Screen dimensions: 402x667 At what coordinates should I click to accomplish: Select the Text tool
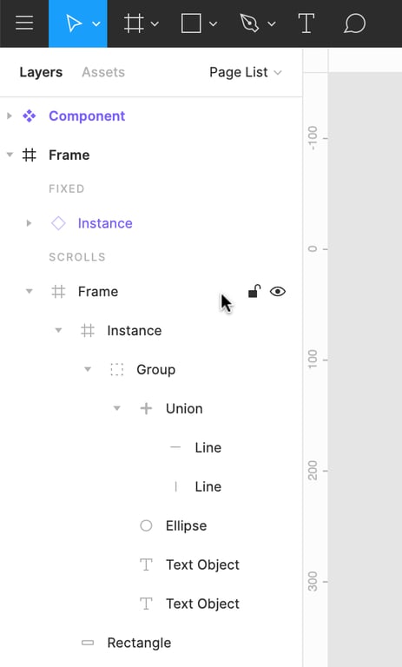click(x=306, y=23)
